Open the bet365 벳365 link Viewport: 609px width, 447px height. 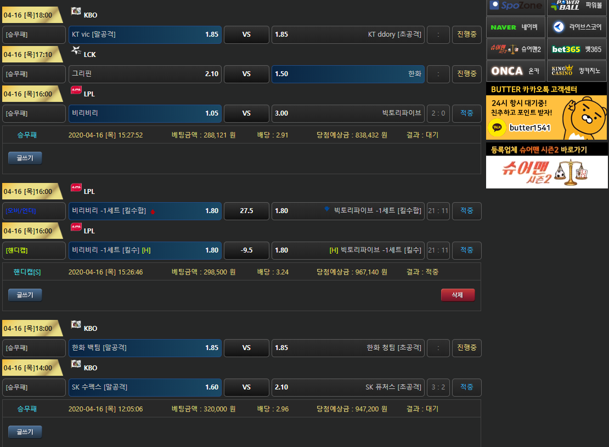pyautogui.click(x=577, y=49)
